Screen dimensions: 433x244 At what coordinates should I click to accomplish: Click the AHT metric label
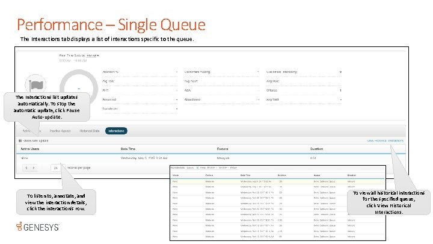click(105, 90)
